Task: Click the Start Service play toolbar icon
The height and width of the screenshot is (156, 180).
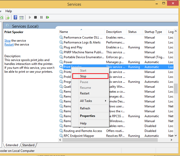Action: pyautogui.click(x=30, y=17)
